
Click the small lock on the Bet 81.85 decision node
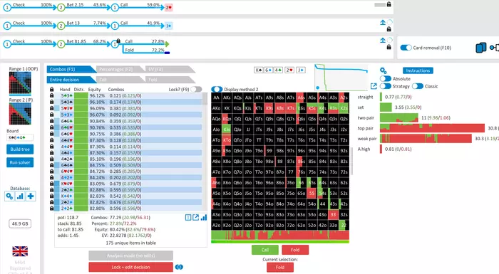[x=118, y=41]
